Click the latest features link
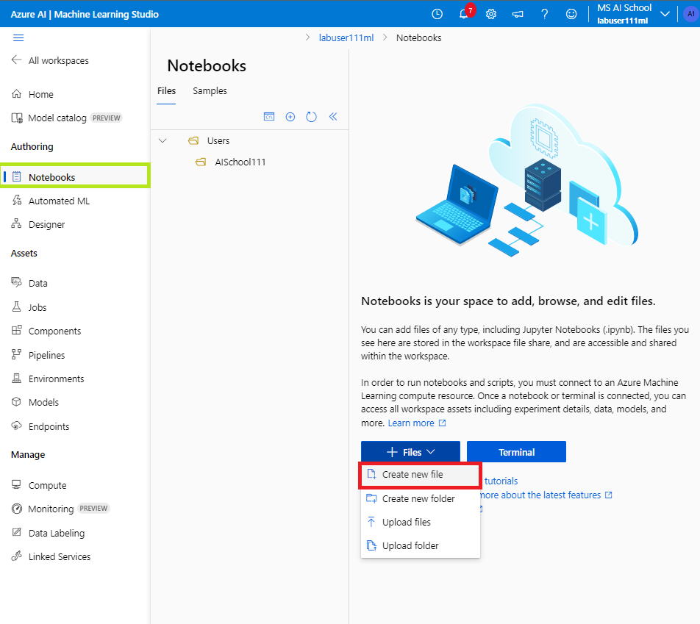Viewport: 700px width, 624px height. click(546, 495)
